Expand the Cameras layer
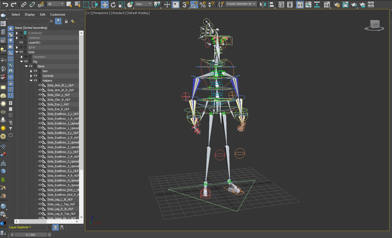Screen dimensions: 392x238 coord(17,38)
